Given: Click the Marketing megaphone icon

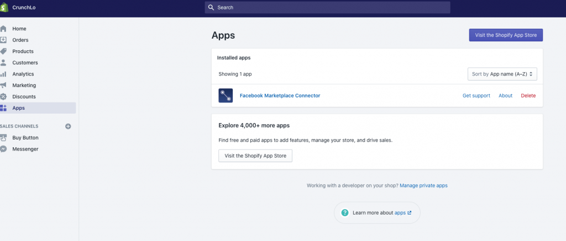Looking at the screenshot, I should tap(3, 85).
